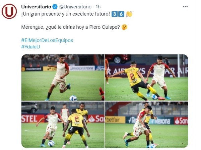
Task: Open photo with betfair and Rexona banners
Action: (146, 125)
